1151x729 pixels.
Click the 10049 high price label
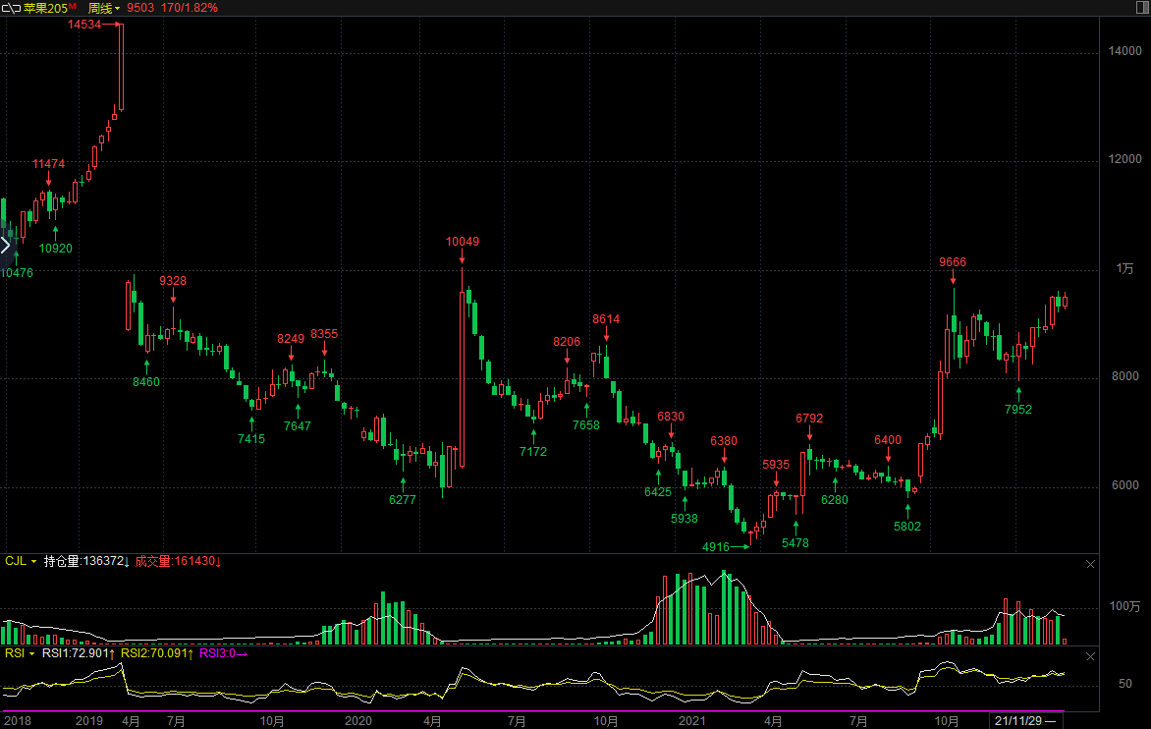(463, 242)
